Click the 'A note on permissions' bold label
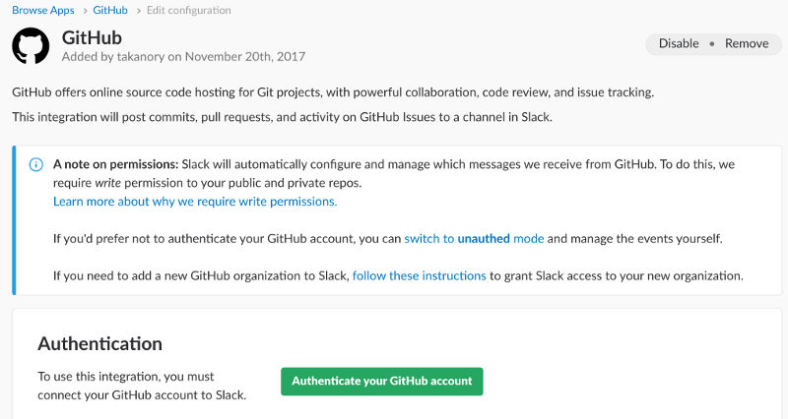The width and height of the screenshot is (788, 419). pyautogui.click(x=115, y=164)
